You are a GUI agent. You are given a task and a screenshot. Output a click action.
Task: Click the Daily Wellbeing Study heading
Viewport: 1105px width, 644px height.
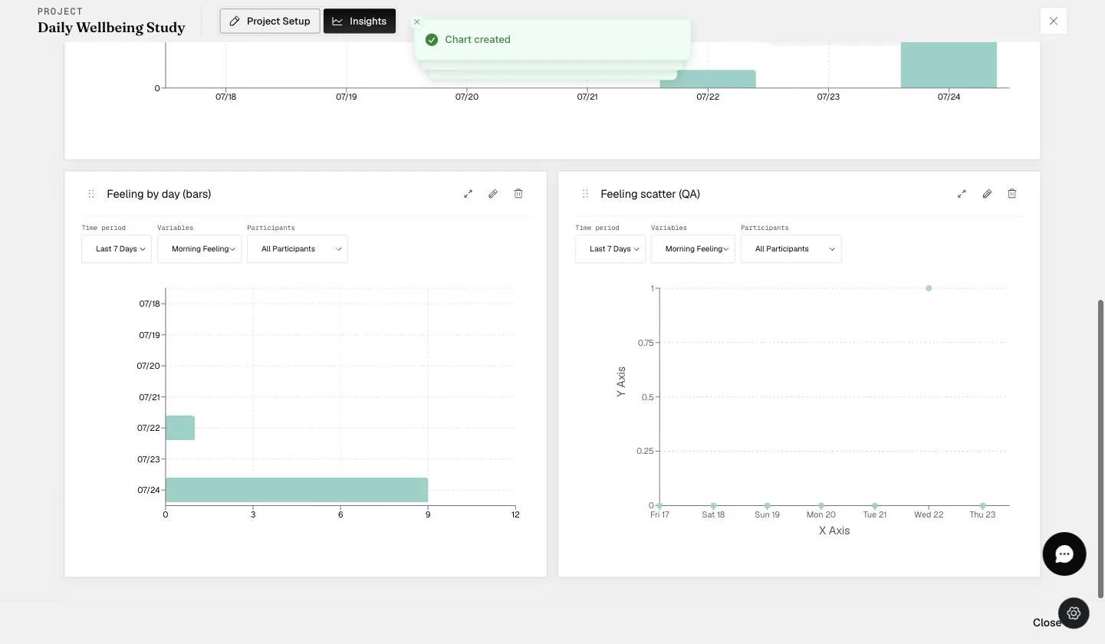click(111, 28)
